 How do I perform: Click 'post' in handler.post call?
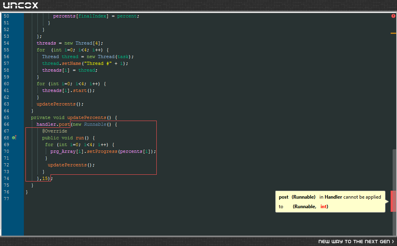[64, 125]
